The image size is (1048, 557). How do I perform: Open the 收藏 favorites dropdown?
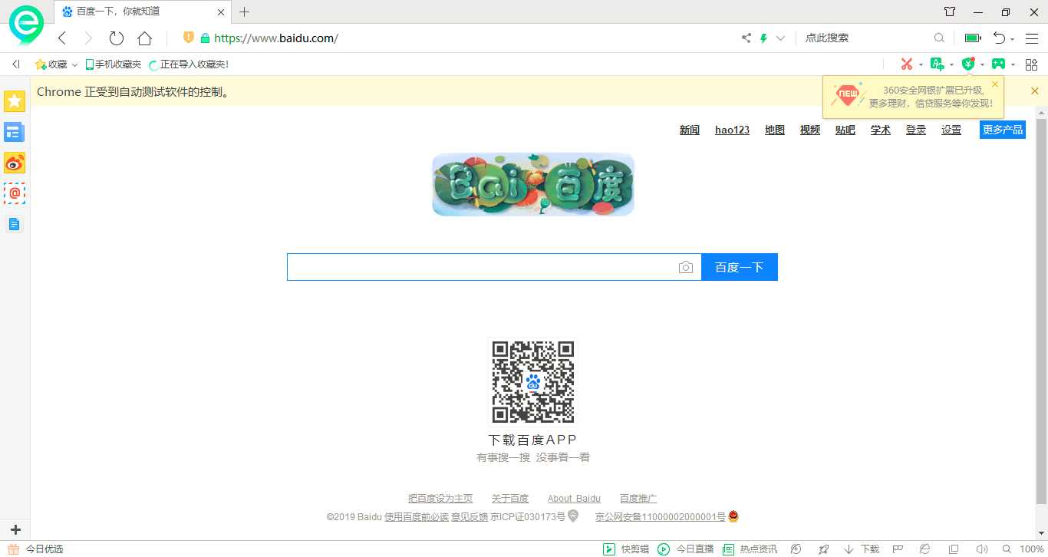[57, 64]
